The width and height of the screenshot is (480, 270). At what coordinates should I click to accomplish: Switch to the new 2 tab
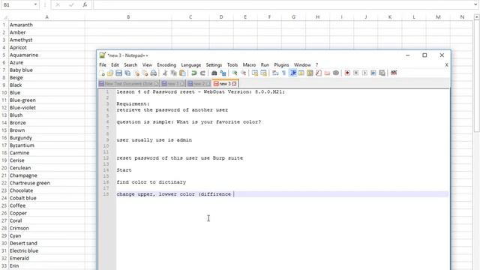(199, 83)
